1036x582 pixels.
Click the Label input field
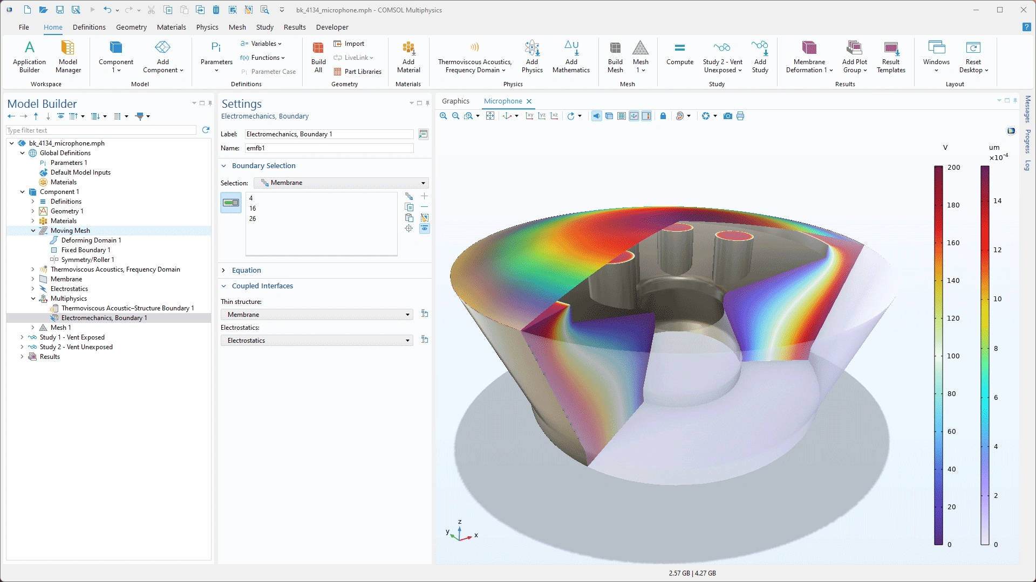click(x=329, y=134)
